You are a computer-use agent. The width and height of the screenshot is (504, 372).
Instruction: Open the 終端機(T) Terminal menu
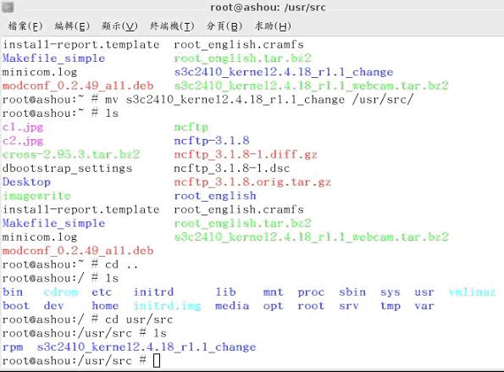coord(172,26)
